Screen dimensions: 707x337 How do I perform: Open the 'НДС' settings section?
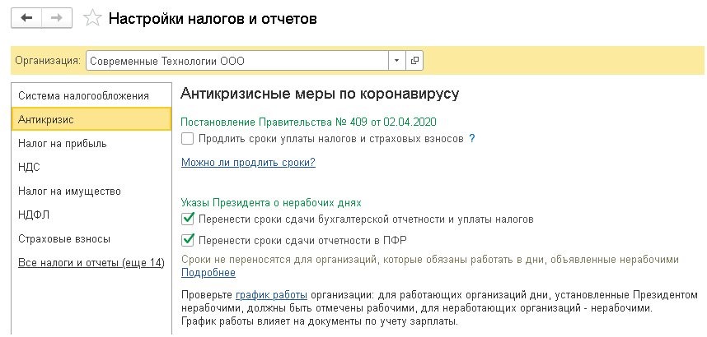tap(29, 167)
